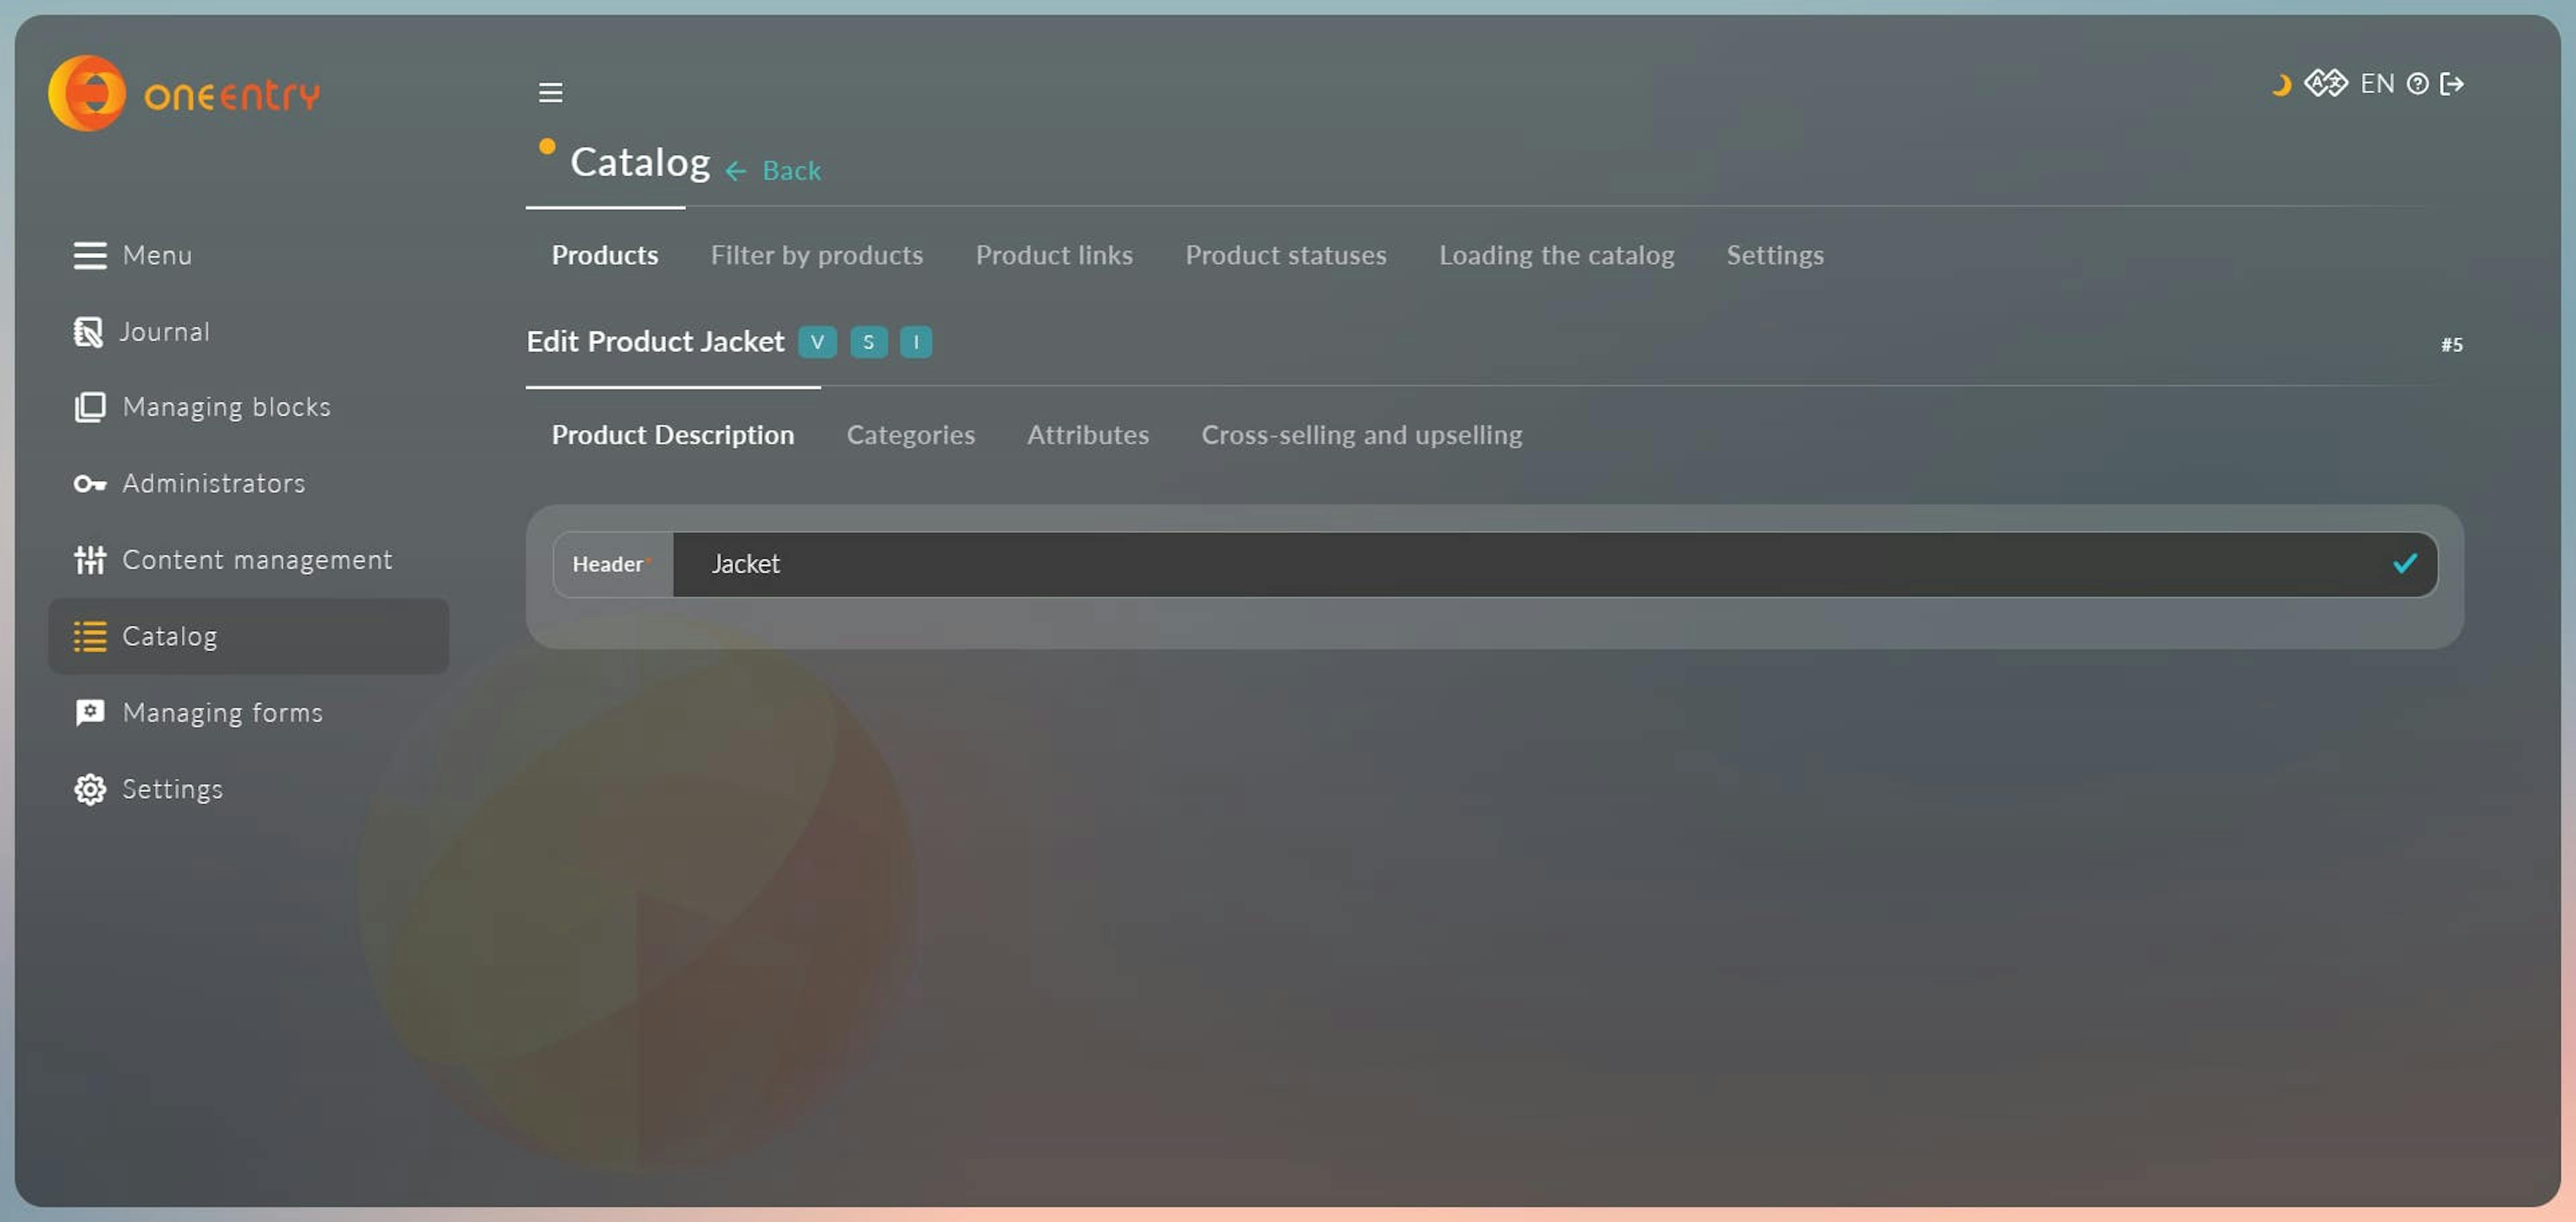Open the Filter by products tab

coord(816,255)
